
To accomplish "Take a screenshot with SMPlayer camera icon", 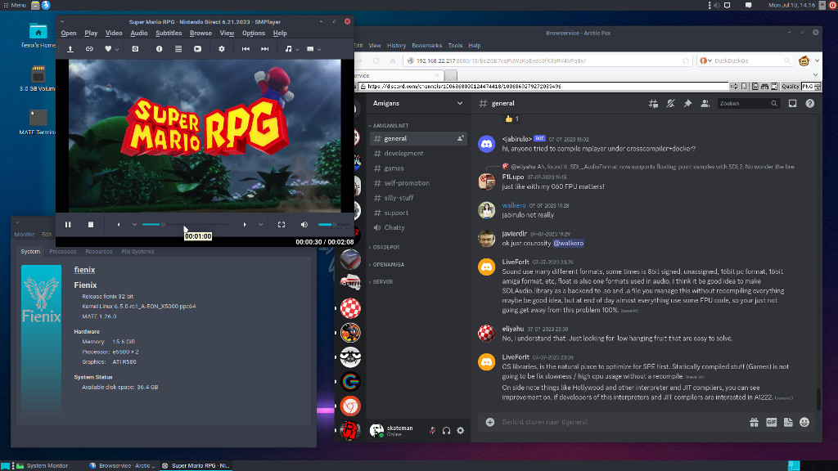I will click(135, 49).
